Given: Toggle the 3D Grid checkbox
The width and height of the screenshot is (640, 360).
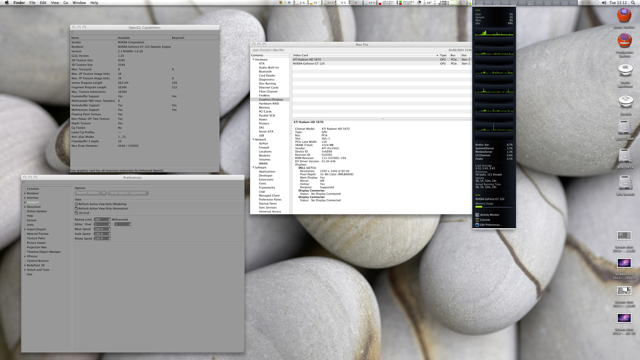Looking at the screenshot, I should pyautogui.click(x=76, y=213).
